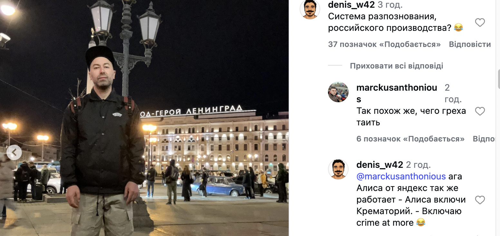Click the page scrollbar on right edge

point(498,79)
